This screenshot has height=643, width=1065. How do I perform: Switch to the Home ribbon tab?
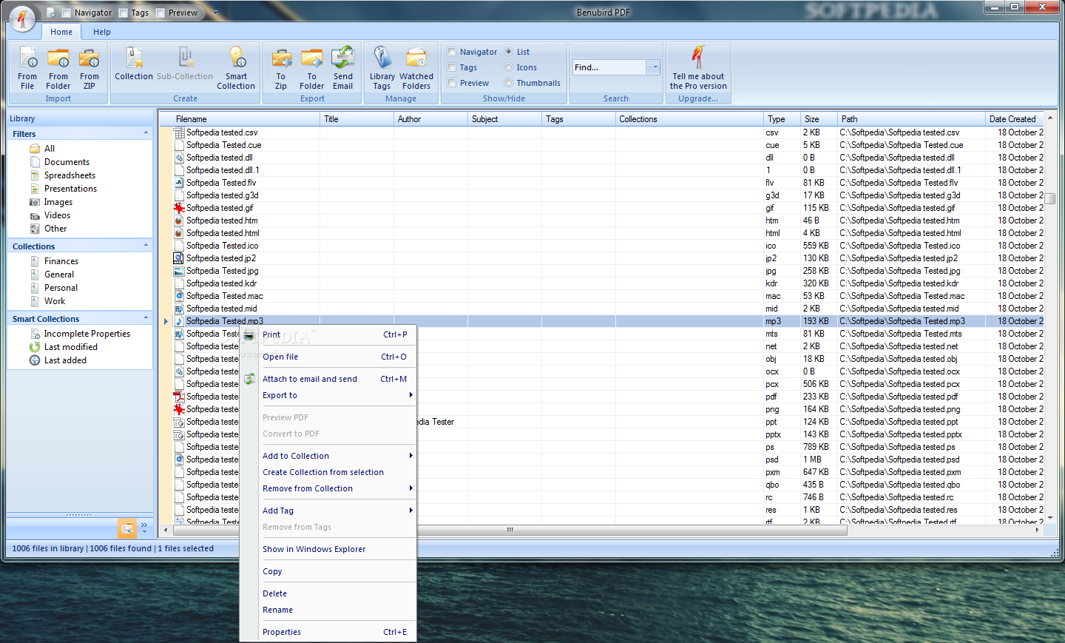[x=61, y=32]
